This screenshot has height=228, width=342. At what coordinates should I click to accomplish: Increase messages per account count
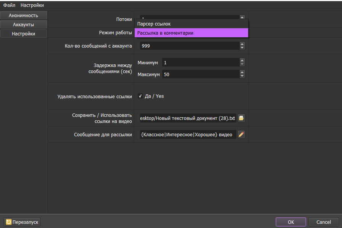point(242,44)
